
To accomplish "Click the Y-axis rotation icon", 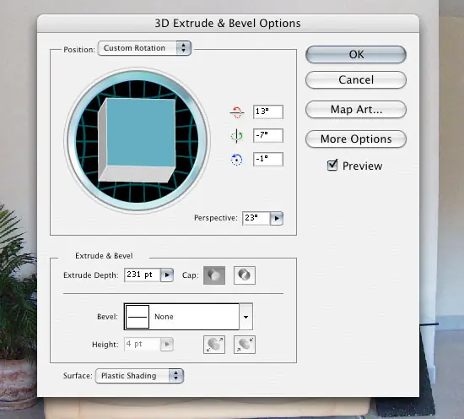I will click(237, 136).
